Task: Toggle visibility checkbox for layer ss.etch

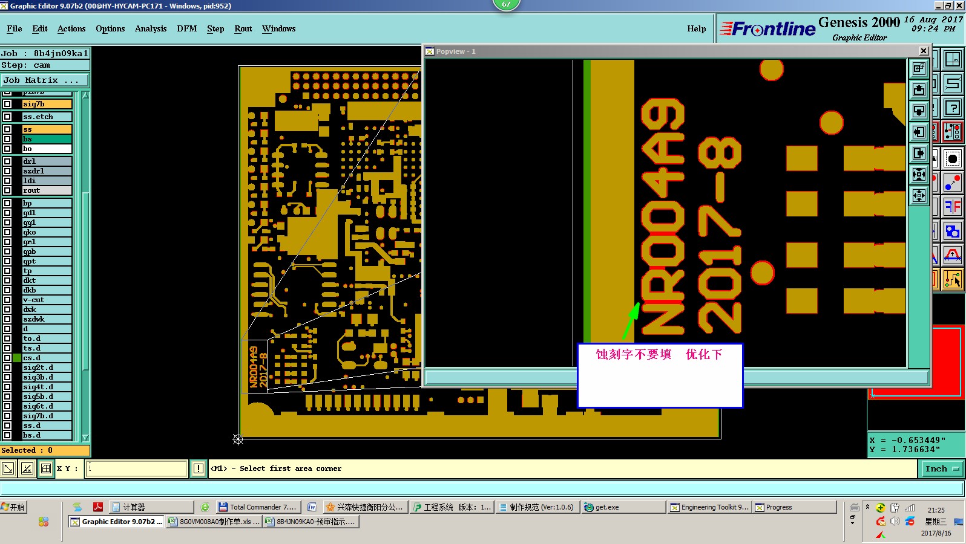Action: [7, 117]
